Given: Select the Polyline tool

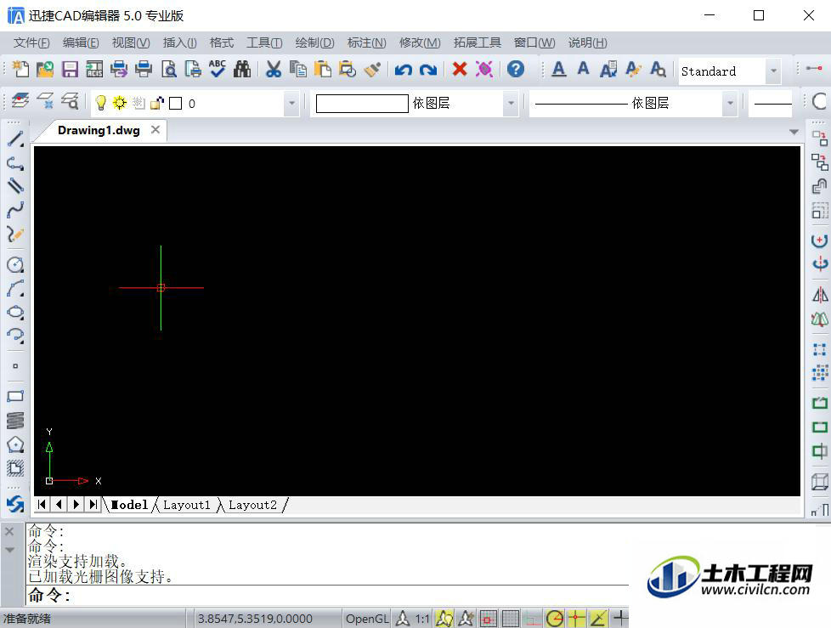Looking at the screenshot, I should pyautogui.click(x=15, y=163).
